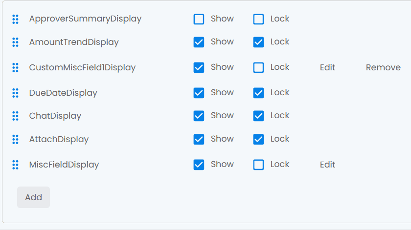Click the drag handle for ApproverSummaryDisplay
The image size is (411, 230).
[16, 19]
